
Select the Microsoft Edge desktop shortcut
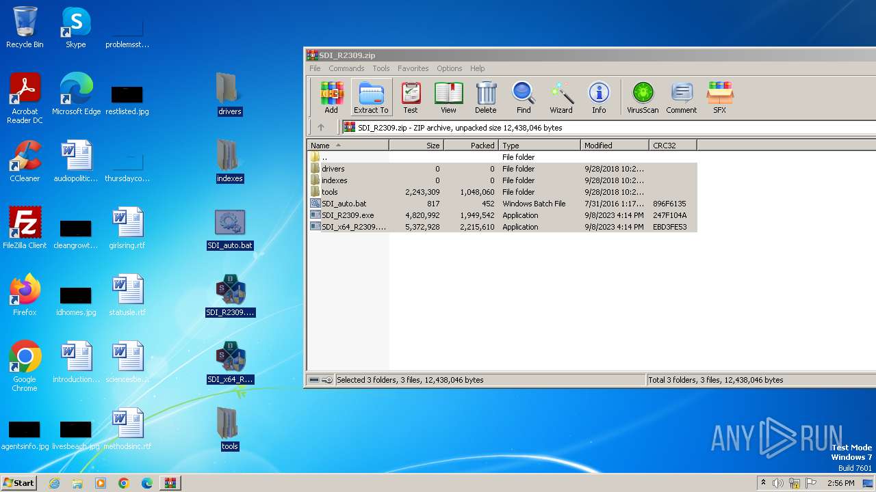pos(76,94)
